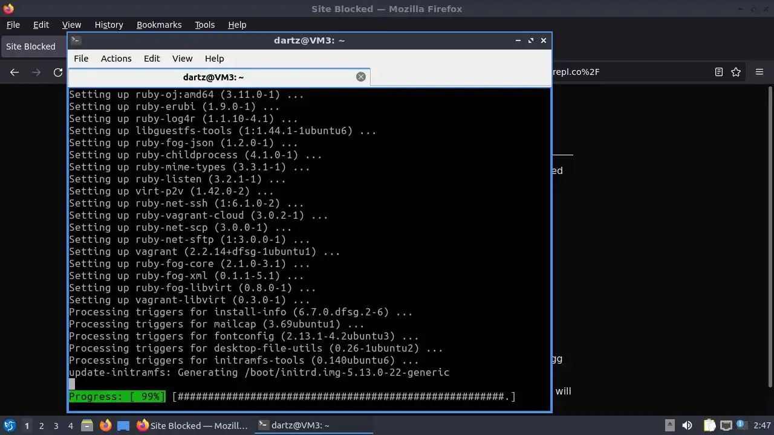Switch to workspace 2

[x=42, y=425]
